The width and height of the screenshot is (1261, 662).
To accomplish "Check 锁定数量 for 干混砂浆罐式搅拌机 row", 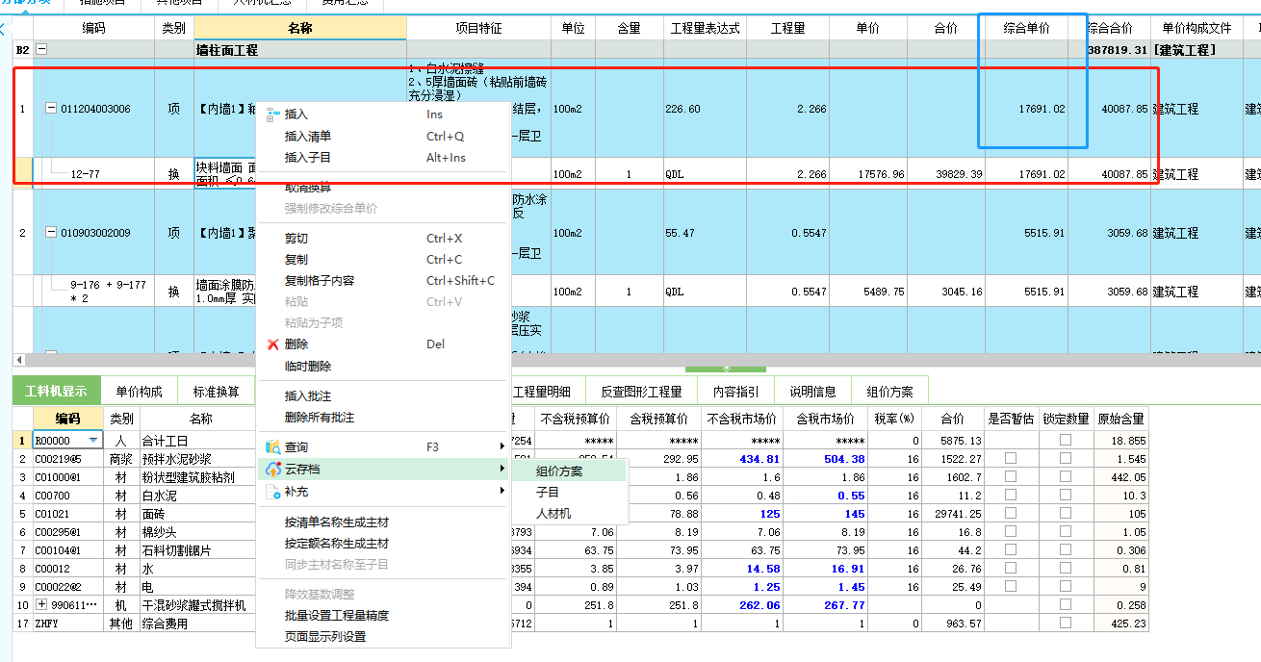I will 1066,605.
